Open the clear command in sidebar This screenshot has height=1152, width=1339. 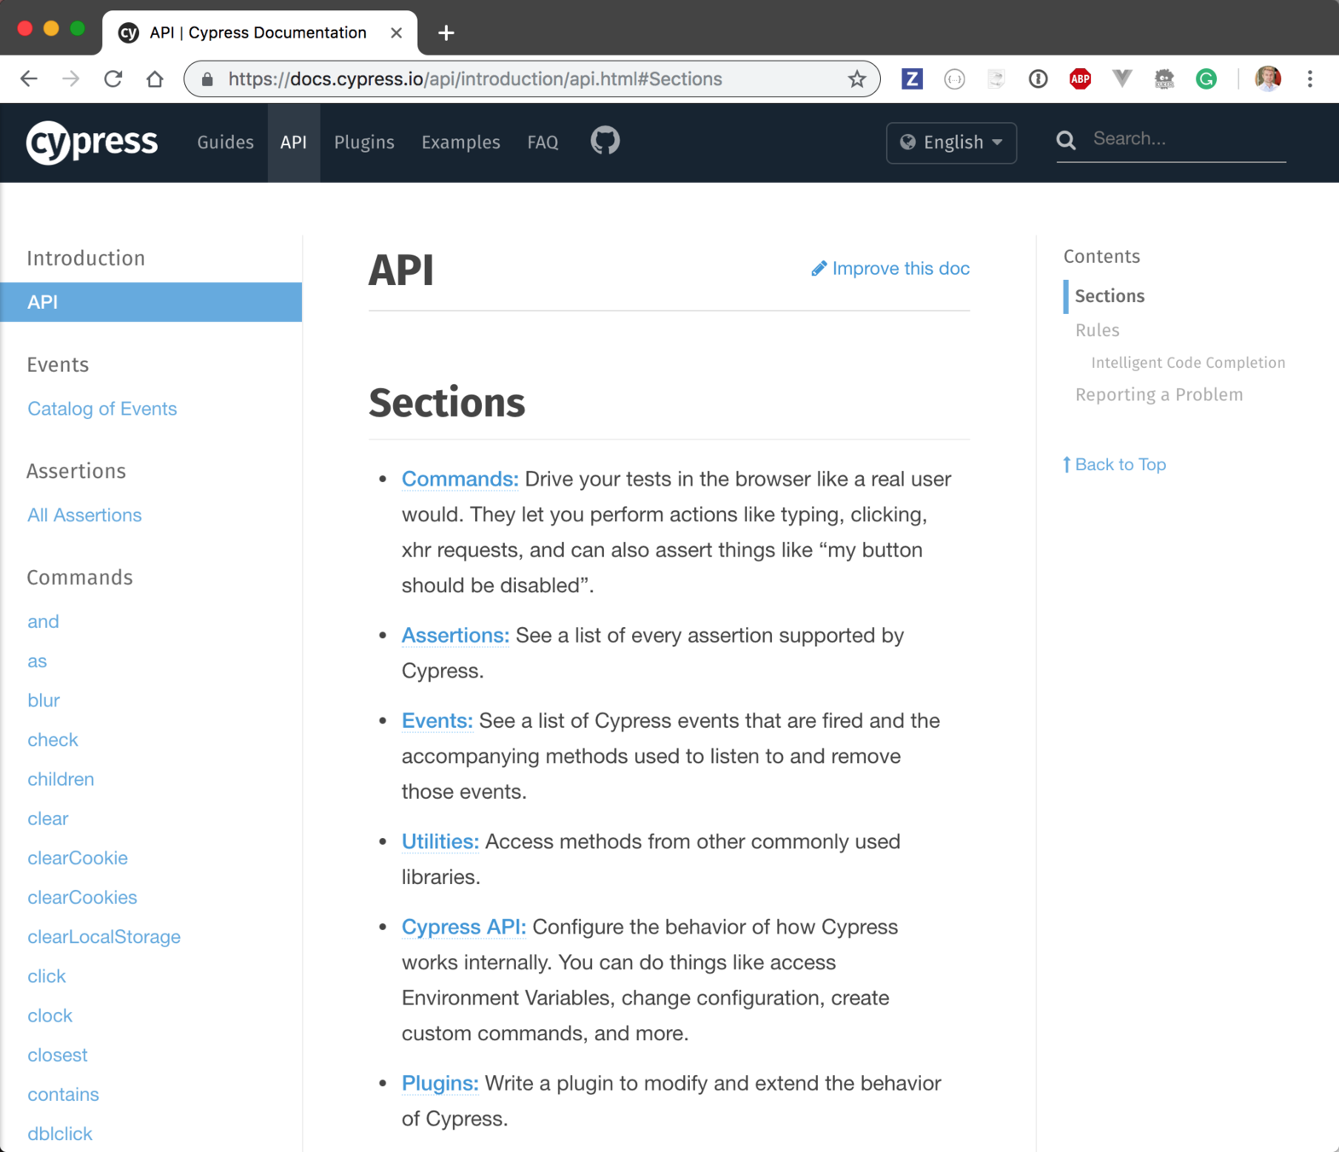(x=48, y=818)
